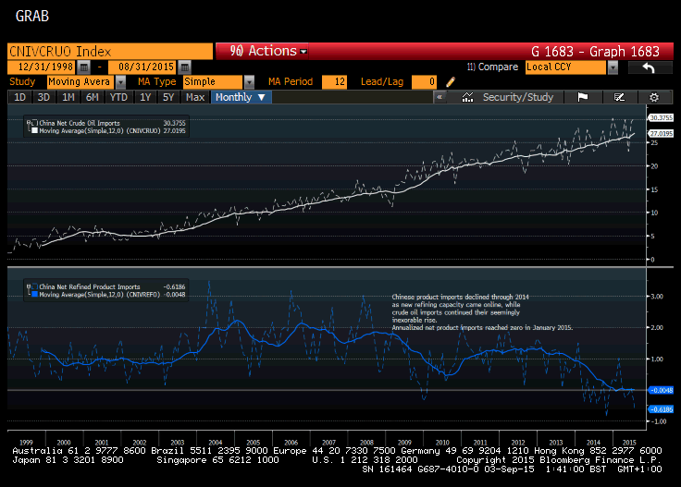Click the blue refined Moving Average color swatch
This screenshot has width=681, height=487.
click(35, 294)
